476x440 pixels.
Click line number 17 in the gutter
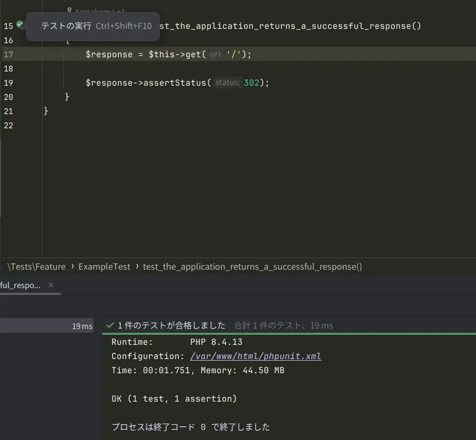[x=8, y=54]
